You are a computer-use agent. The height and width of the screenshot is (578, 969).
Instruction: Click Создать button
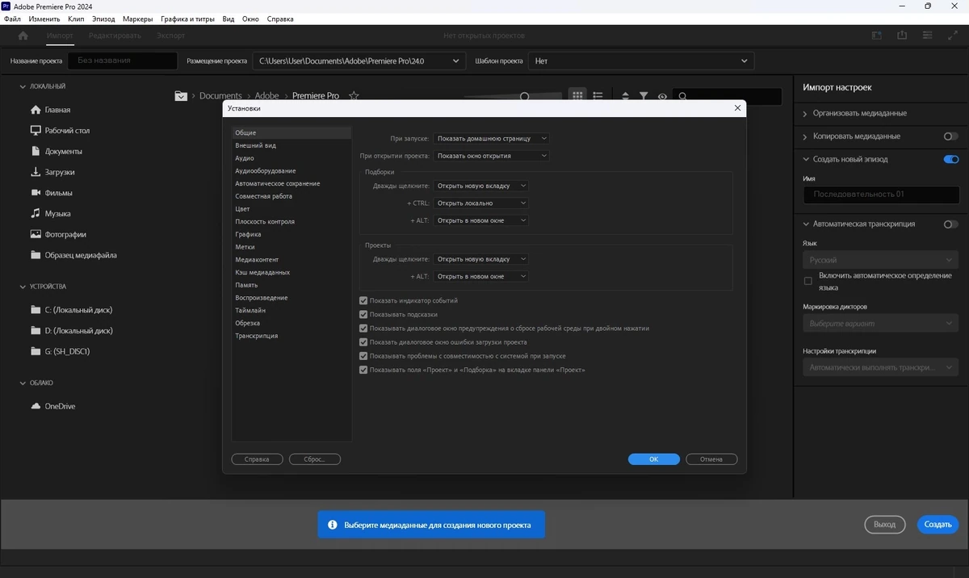[938, 525]
